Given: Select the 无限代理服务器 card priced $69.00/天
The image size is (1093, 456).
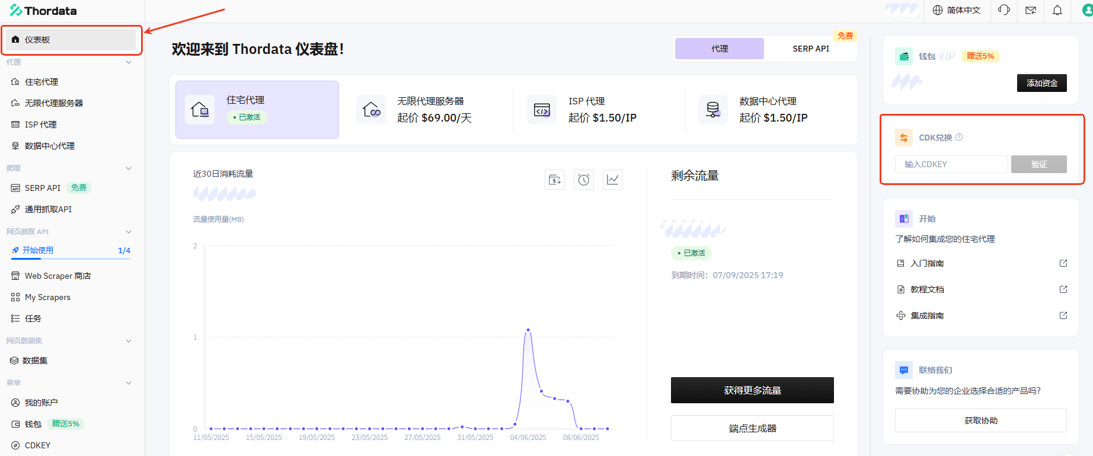Looking at the screenshot, I should click(428, 110).
